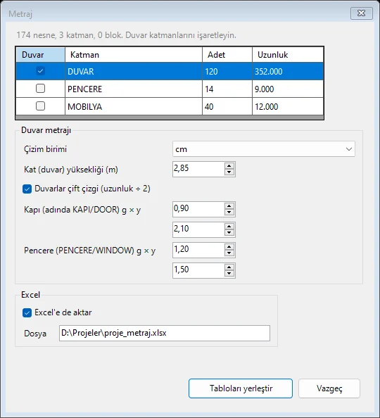Viewport: 380px width, 418px height.
Task: Check the PENCERE layer wall checkbox
Action: tap(41, 89)
